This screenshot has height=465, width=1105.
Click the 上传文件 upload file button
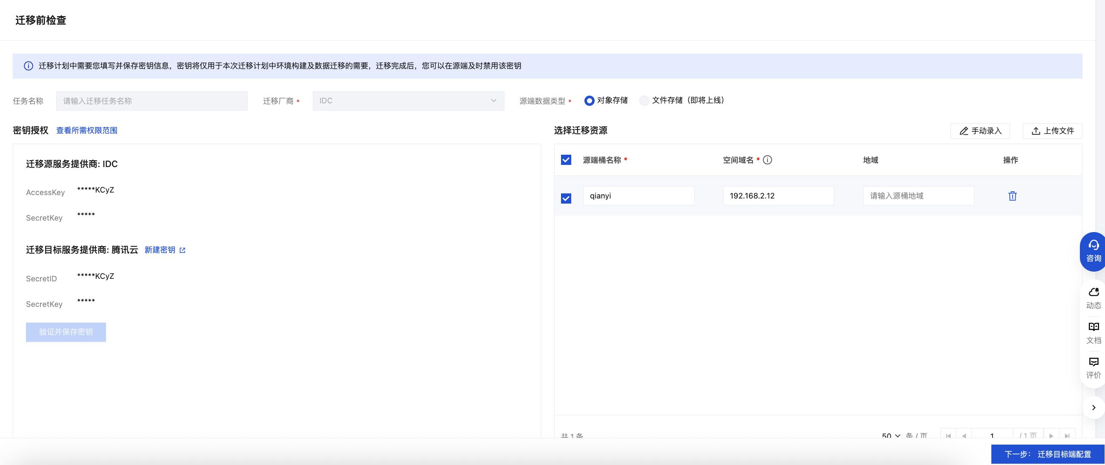click(1052, 131)
